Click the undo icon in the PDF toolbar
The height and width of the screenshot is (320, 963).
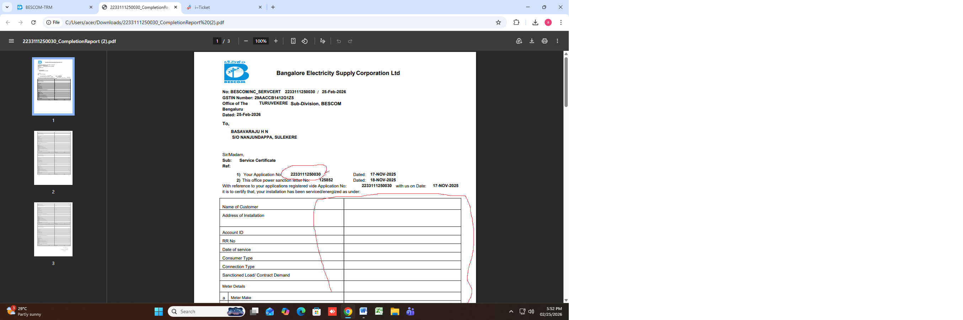(x=339, y=41)
